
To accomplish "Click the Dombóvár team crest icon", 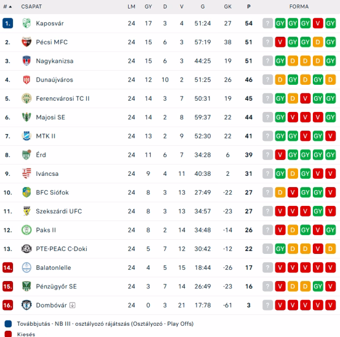I will tap(26, 305).
